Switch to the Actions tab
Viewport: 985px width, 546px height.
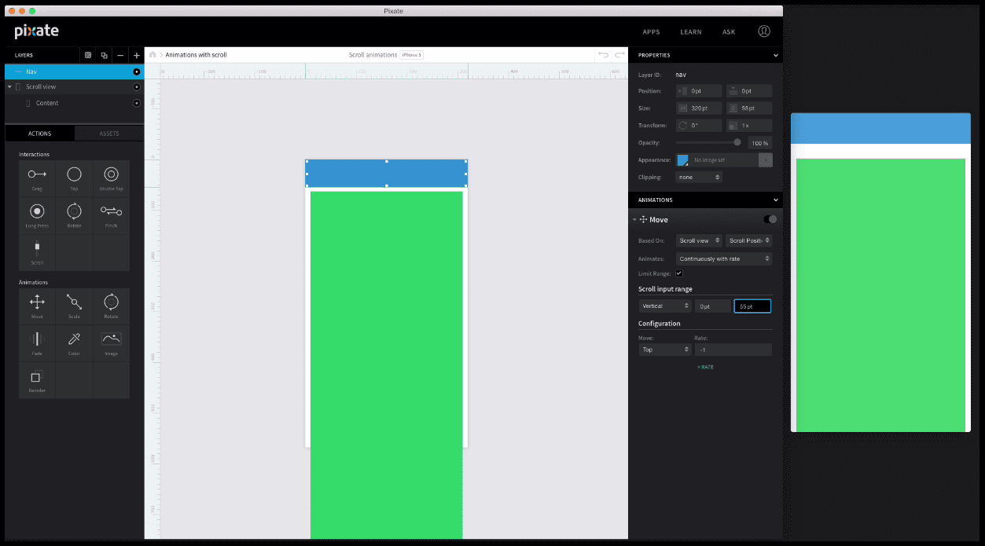click(39, 134)
